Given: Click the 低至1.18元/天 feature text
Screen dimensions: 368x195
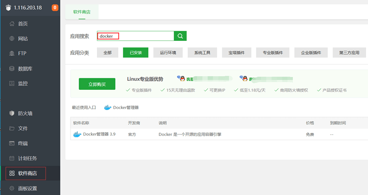Looking at the screenshot, I should coord(252,90).
